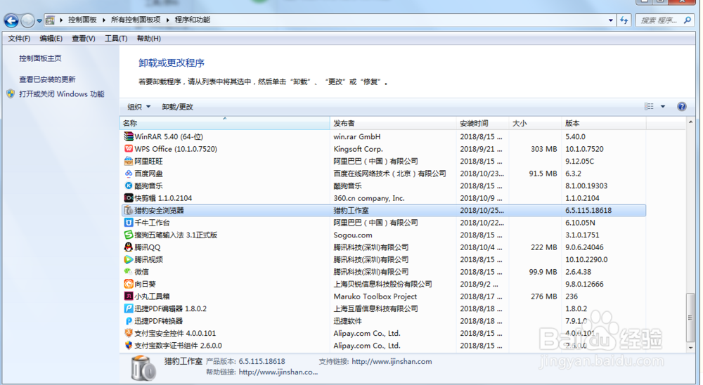Sort by the 大小 column header
703x385 pixels.
tap(535, 123)
